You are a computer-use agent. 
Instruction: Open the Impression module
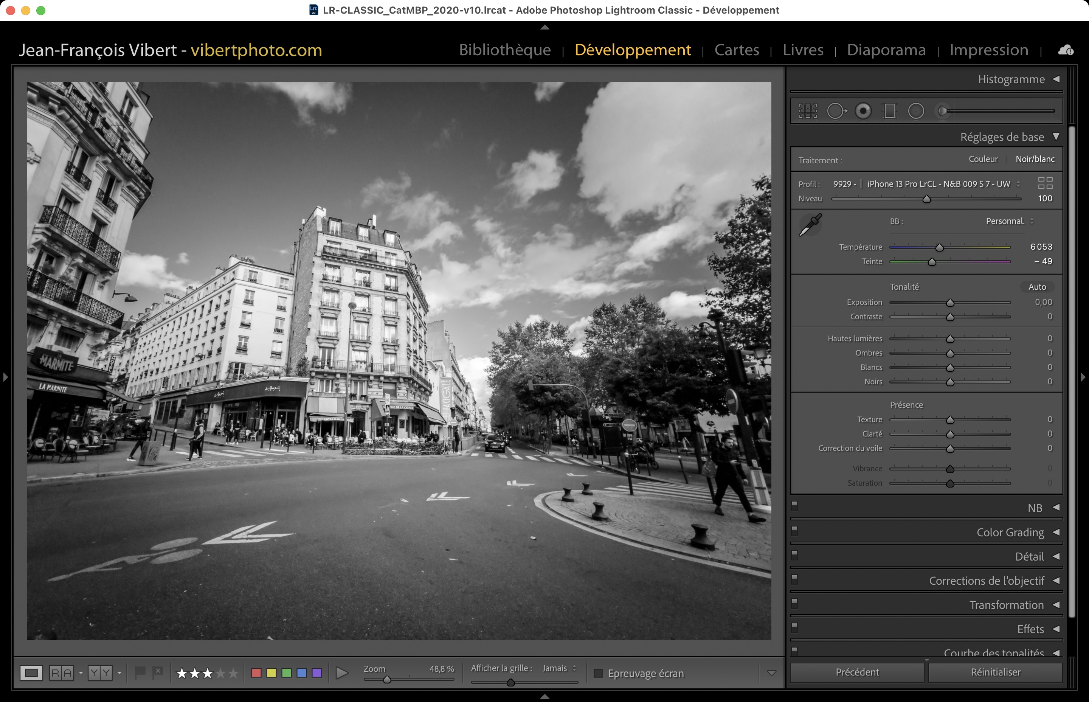click(988, 50)
